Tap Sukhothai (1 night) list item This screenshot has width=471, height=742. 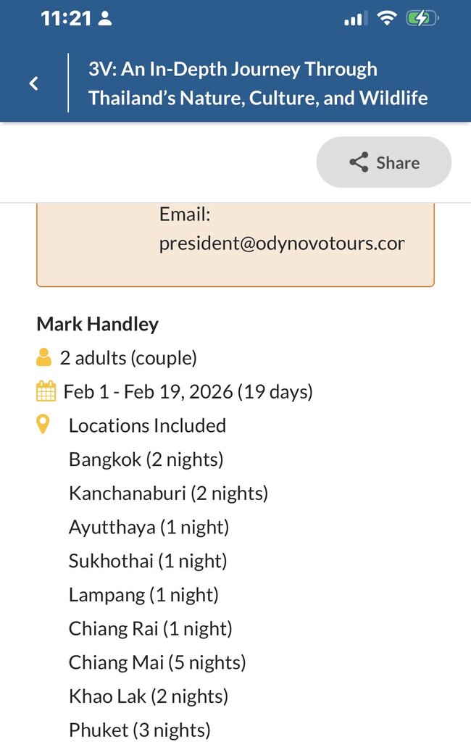(148, 561)
